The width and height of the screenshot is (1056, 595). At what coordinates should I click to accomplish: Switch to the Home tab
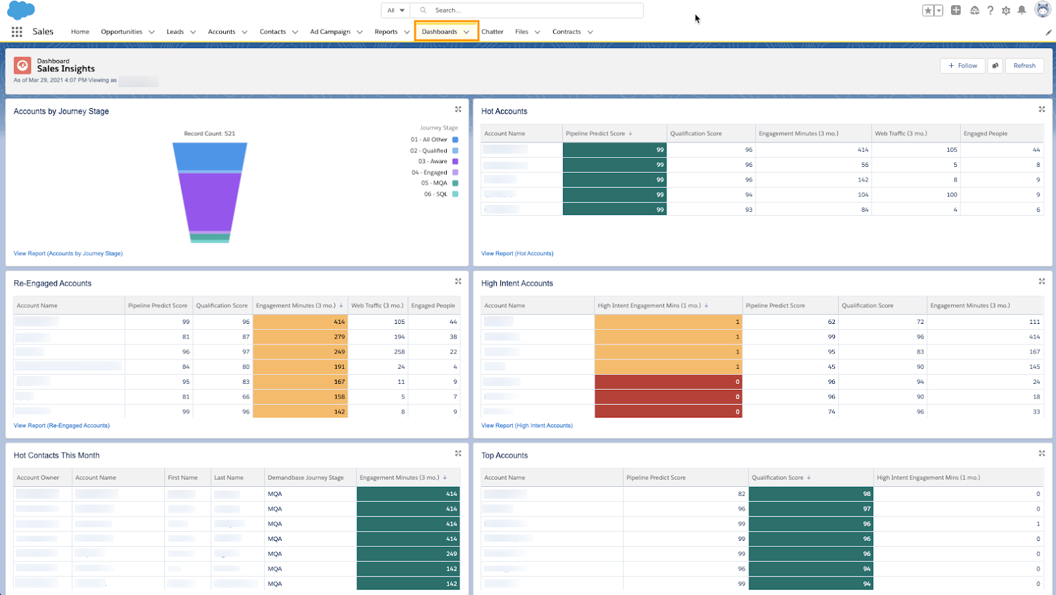(80, 31)
